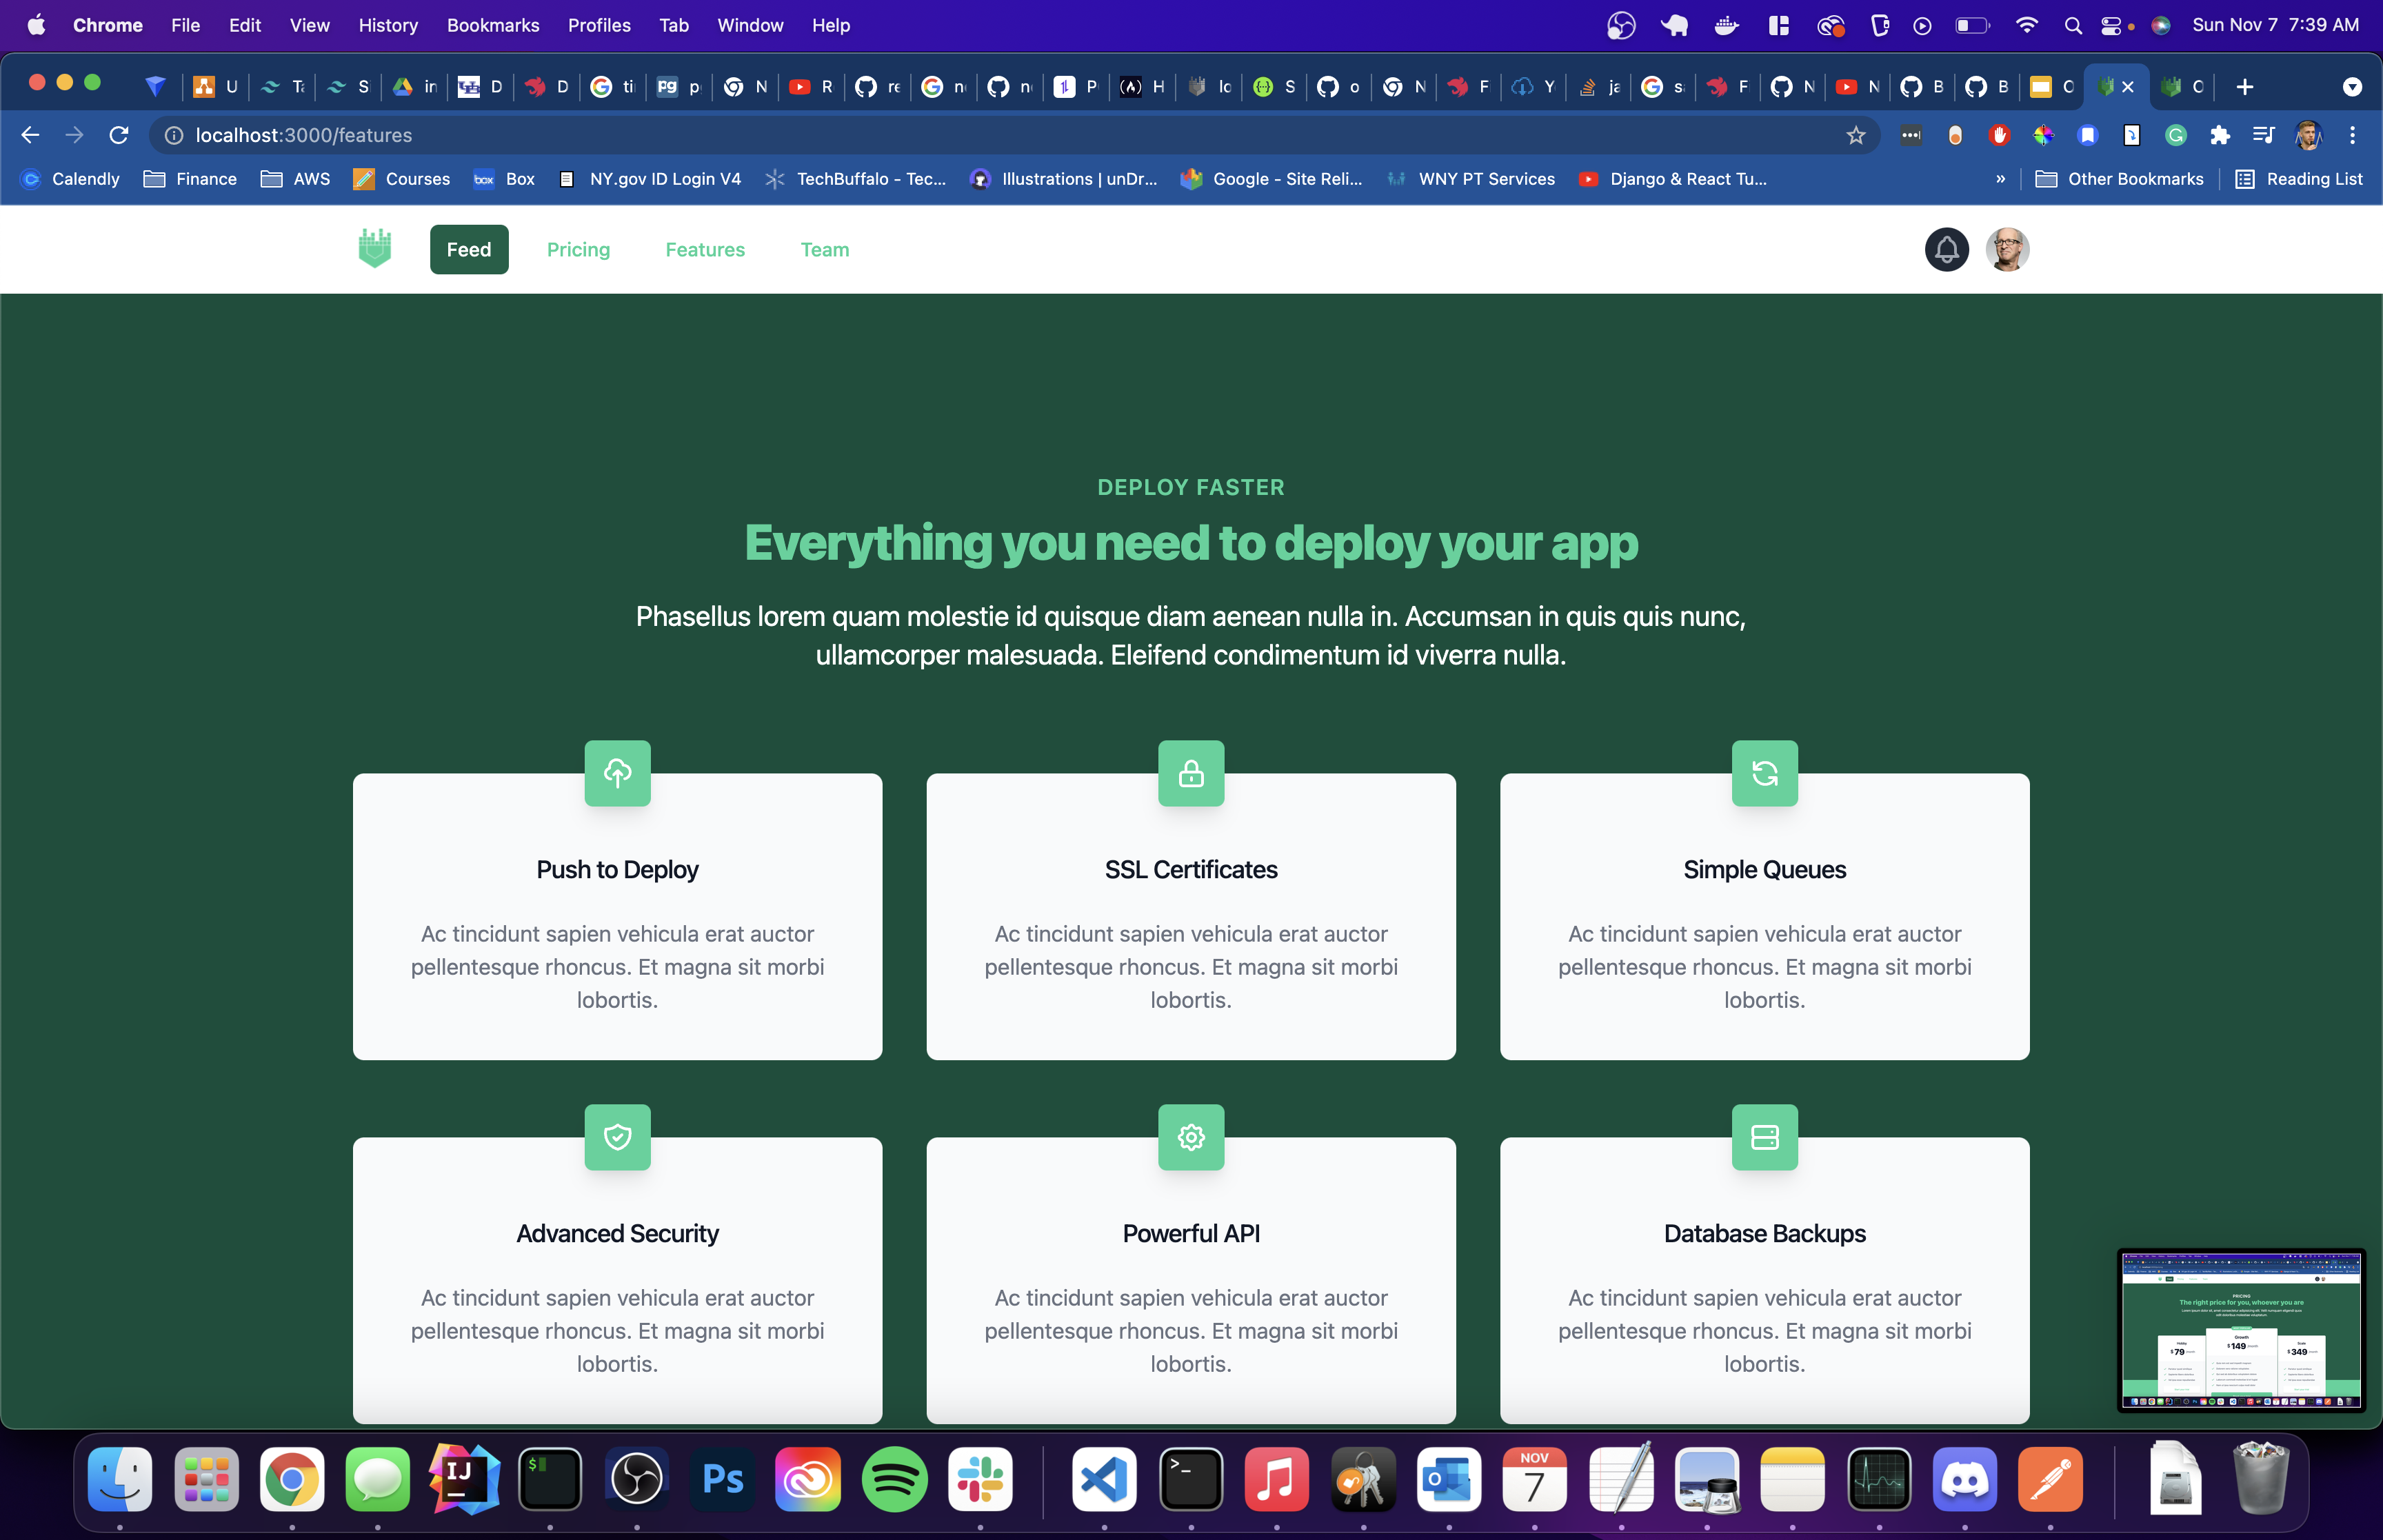Open the Team nav link
The image size is (2383, 1540).
coord(824,249)
